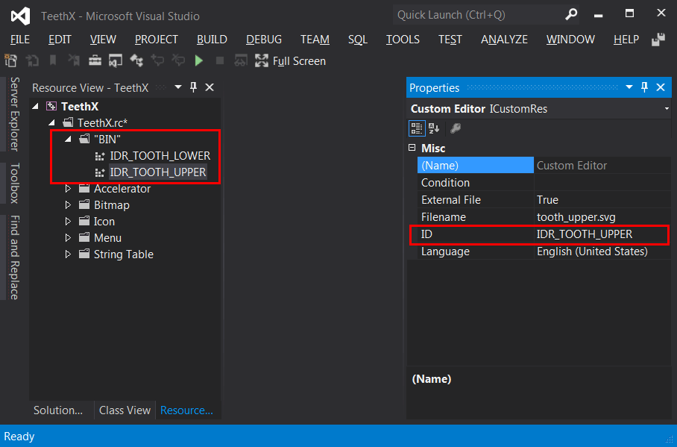Open the VIEW menu
Viewport: 677px width, 447px height.
point(103,40)
